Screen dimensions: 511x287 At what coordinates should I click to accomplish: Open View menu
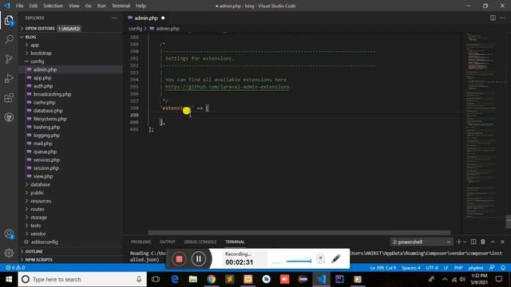pyautogui.click(x=74, y=6)
